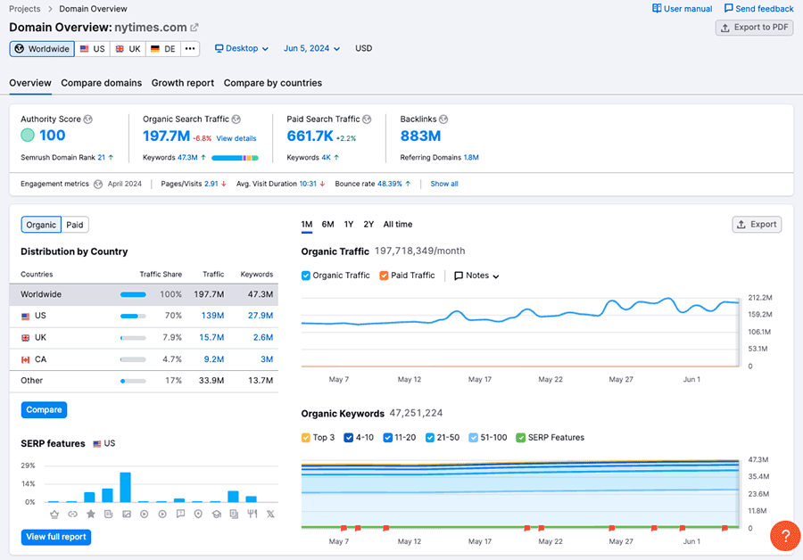The width and height of the screenshot is (803, 560).
Task: Open the Jun 5, 2024 date dropdown
Action: 311,49
